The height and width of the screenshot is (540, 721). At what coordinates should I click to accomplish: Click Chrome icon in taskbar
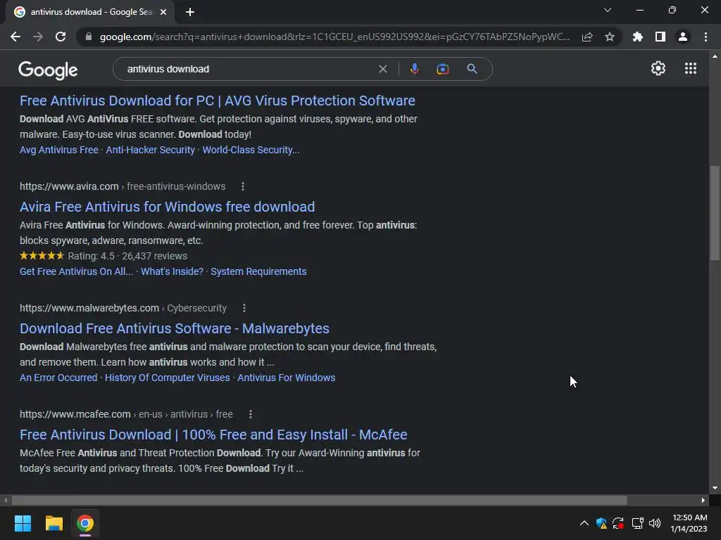tap(85, 523)
